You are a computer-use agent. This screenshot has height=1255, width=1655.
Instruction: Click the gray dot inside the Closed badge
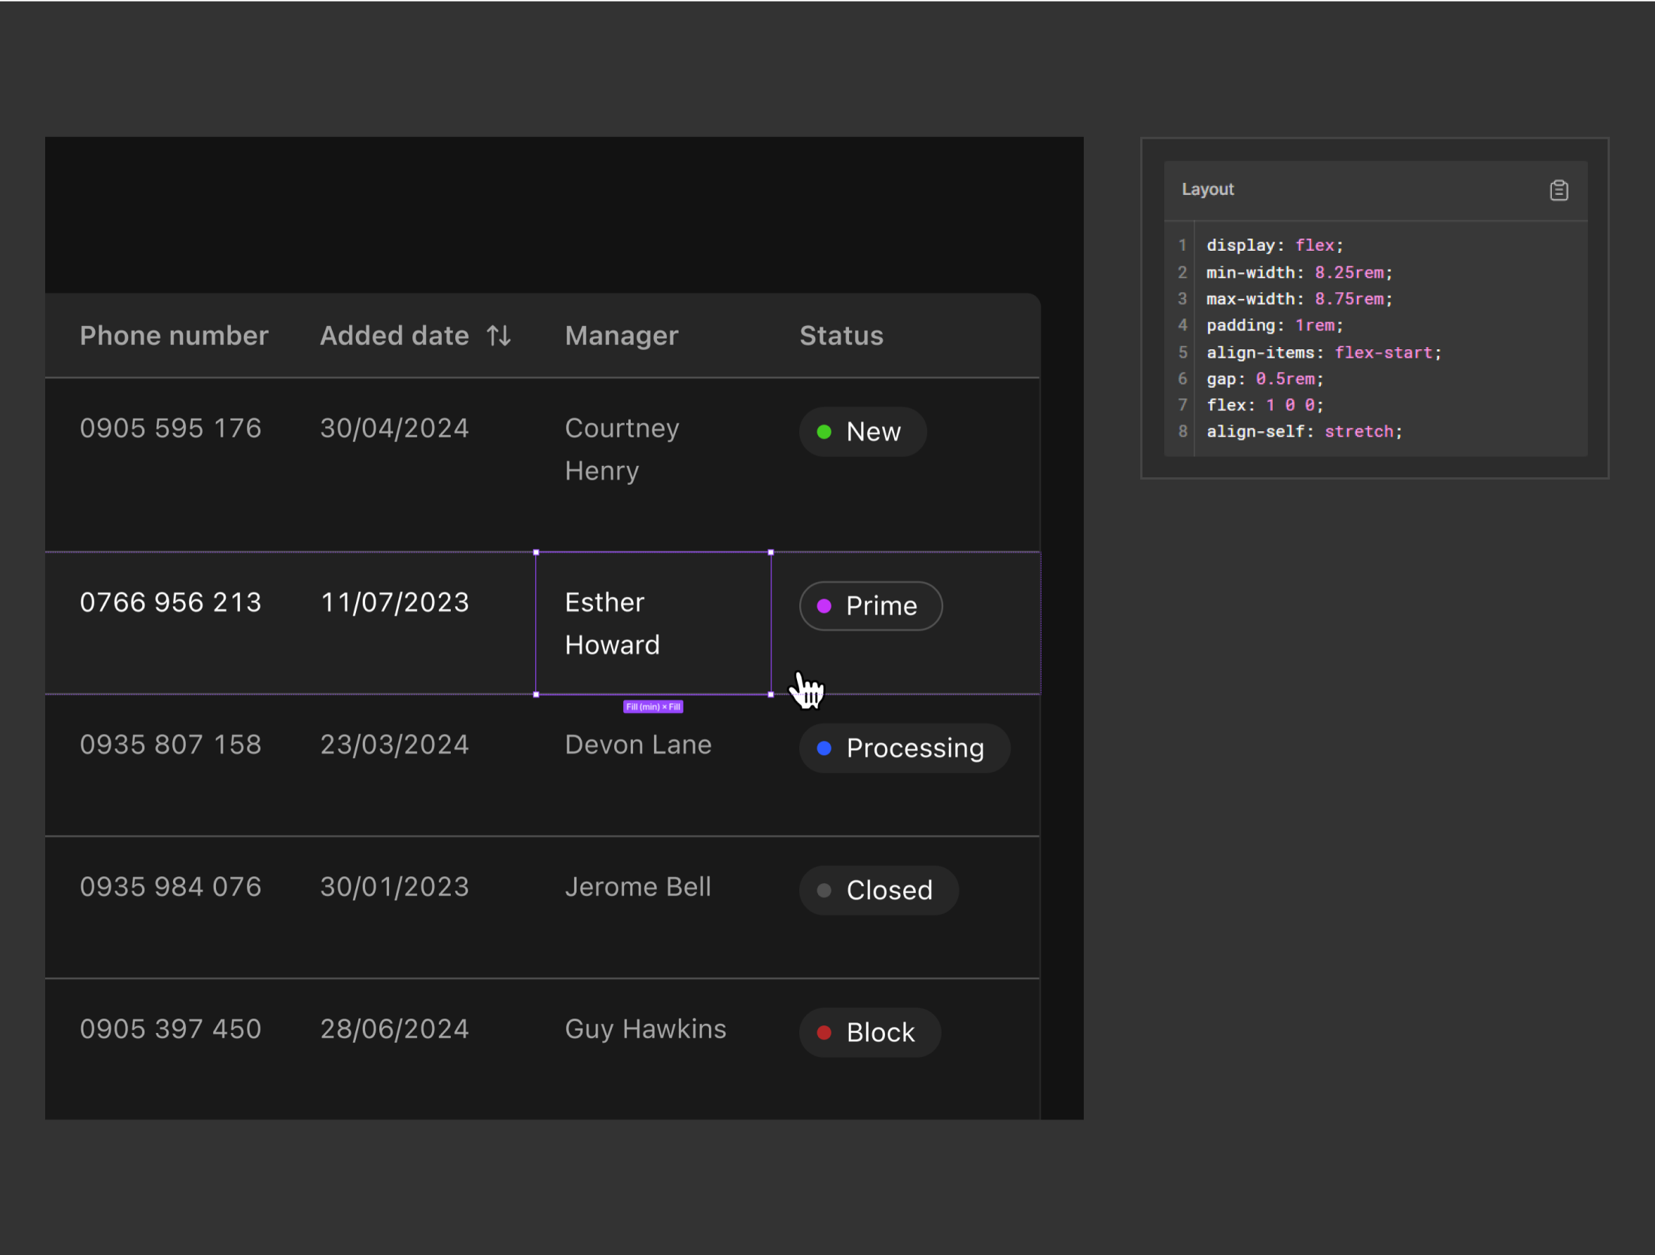tap(824, 890)
